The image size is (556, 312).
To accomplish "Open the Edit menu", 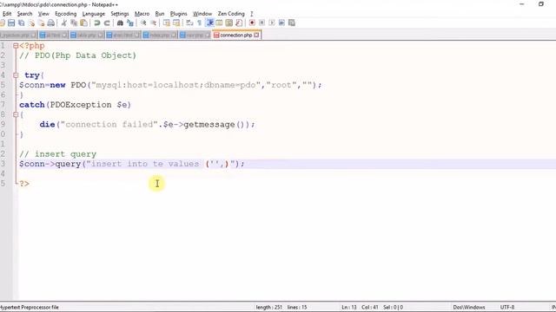I will click(x=7, y=14).
